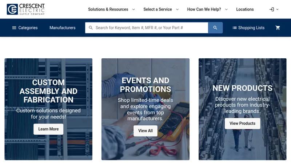Click View All on Events and Promotions

tap(145, 131)
